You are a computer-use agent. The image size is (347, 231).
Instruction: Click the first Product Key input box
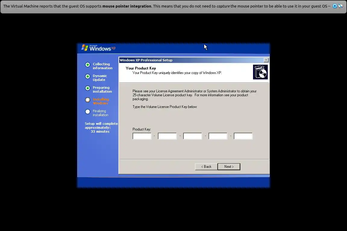tap(142, 136)
